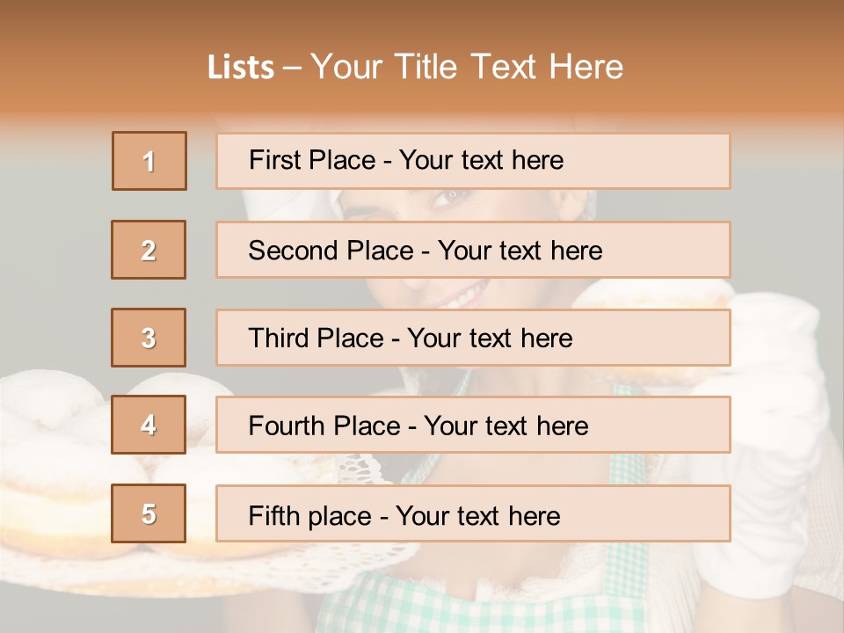Click the bold word "Lists" in the title
This screenshot has width=844, height=633.
point(240,67)
